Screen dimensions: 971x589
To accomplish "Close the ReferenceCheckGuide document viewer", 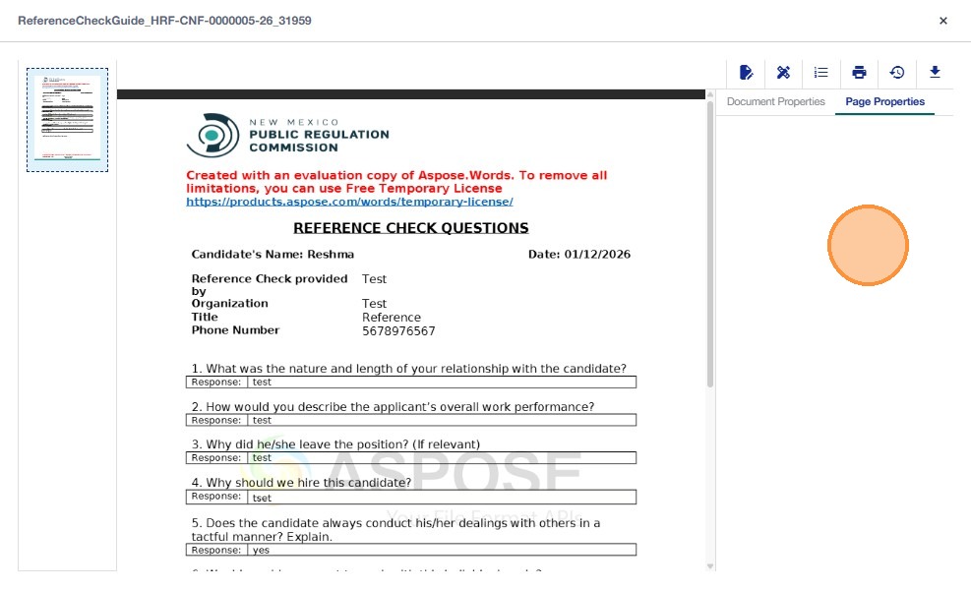I will (x=943, y=21).
